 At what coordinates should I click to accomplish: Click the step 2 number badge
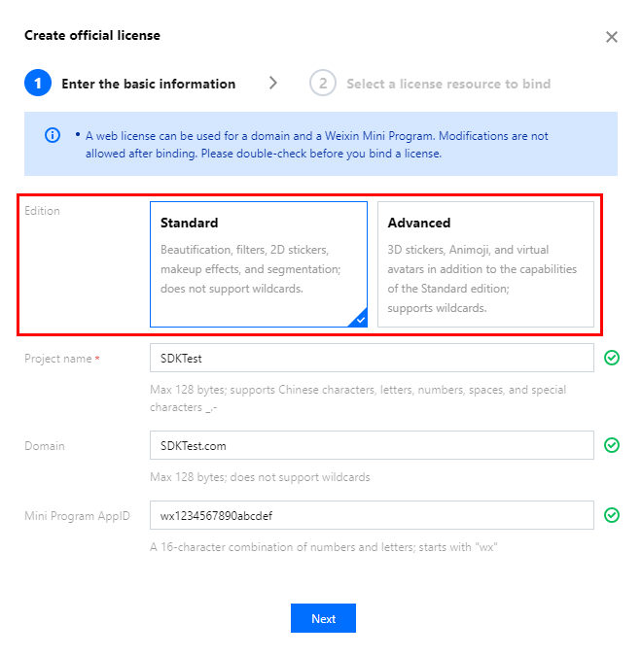(322, 84)
